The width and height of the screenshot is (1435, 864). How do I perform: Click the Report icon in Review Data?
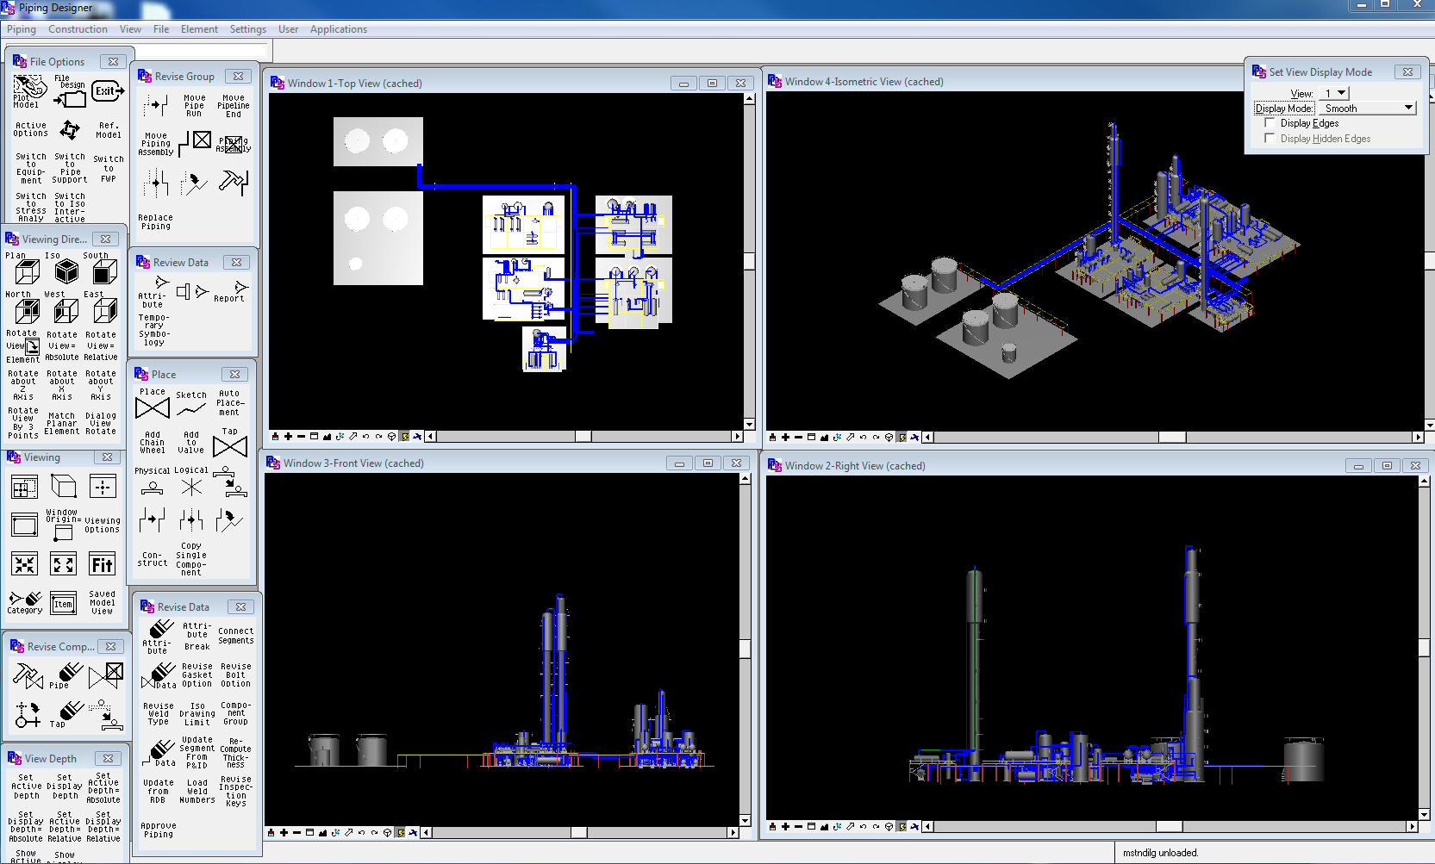(233, 291)
